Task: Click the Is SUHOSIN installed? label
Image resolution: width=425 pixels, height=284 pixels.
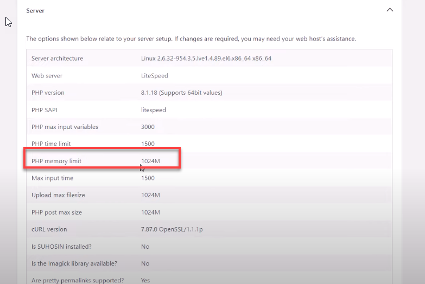Action: pyautogui.click(x=61, y=247)
